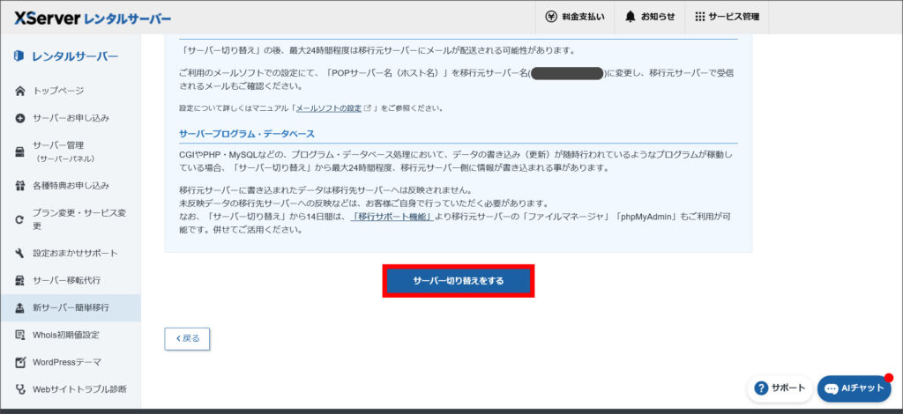Click the home icon for トップページ
The image size is (903, 414).
point(20,91)
